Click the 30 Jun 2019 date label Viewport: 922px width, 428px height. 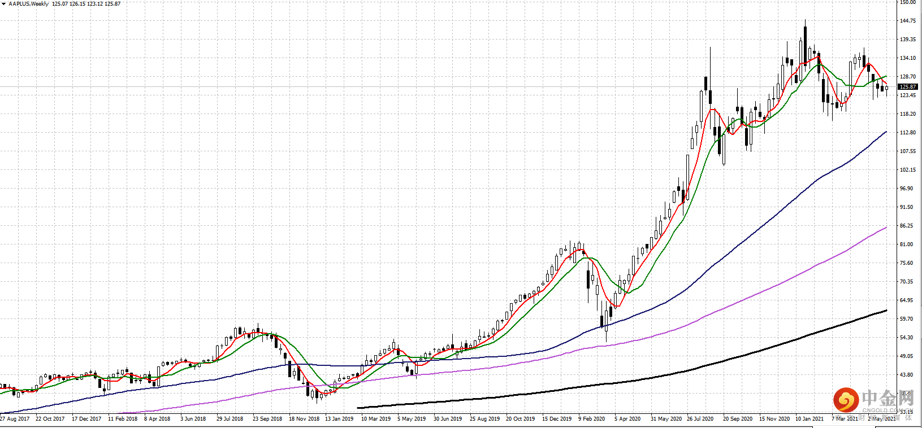coord(448,419)
